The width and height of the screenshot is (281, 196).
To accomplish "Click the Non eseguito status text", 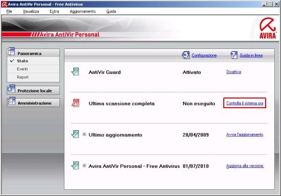I will 199,104.
